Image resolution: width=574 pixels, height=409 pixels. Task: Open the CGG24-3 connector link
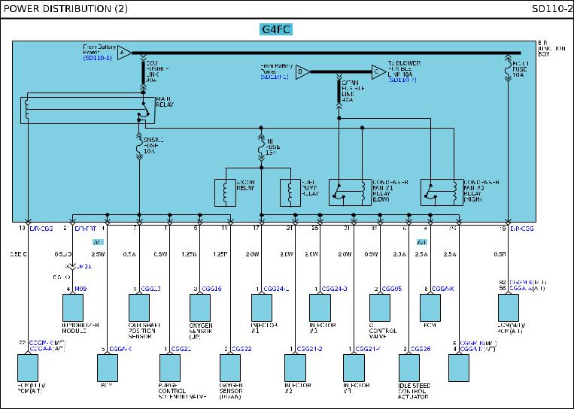(334, 289)
